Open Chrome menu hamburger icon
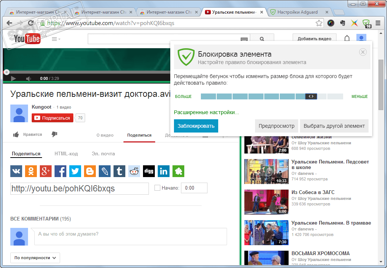 pos(378,23)
